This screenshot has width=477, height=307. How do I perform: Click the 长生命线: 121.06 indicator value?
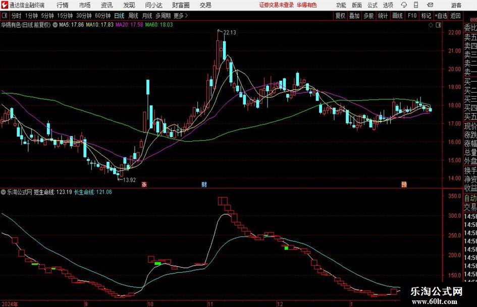pyautogui.click(x=93, y=192)
